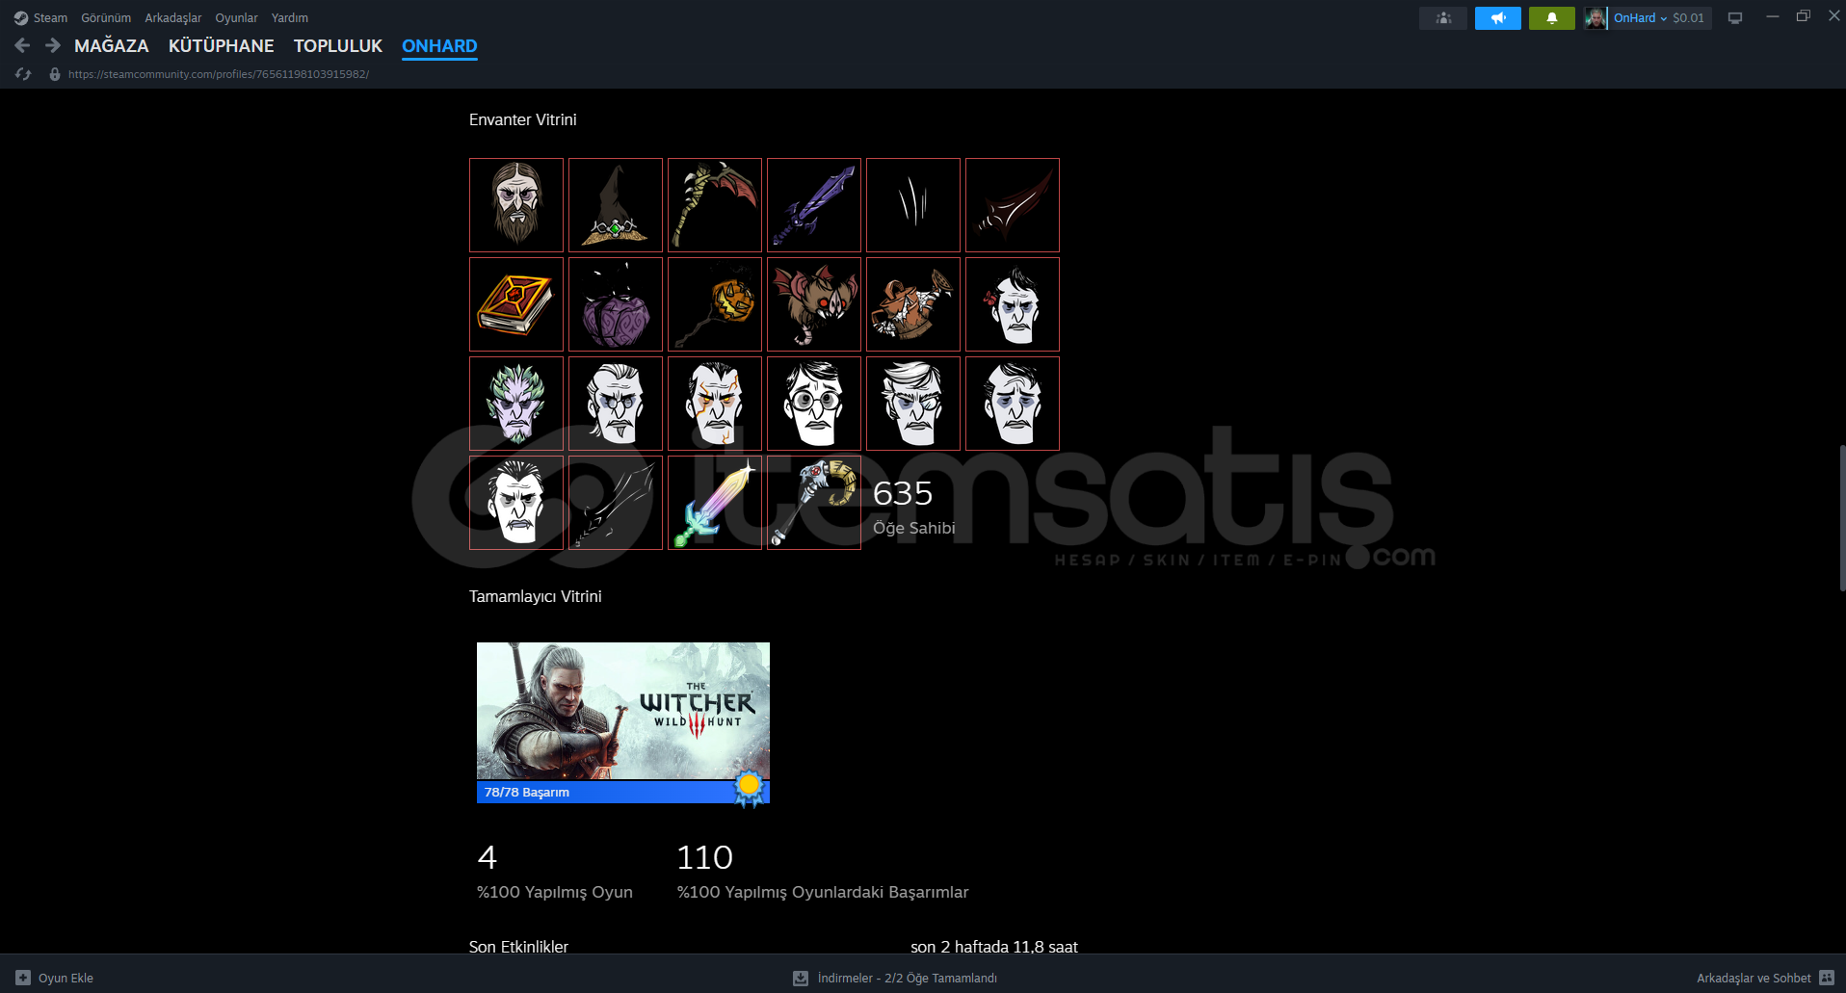The image size is (1846, 993).
Task: Click the page's vertical scrollbar
Action: click(1842, 518)
